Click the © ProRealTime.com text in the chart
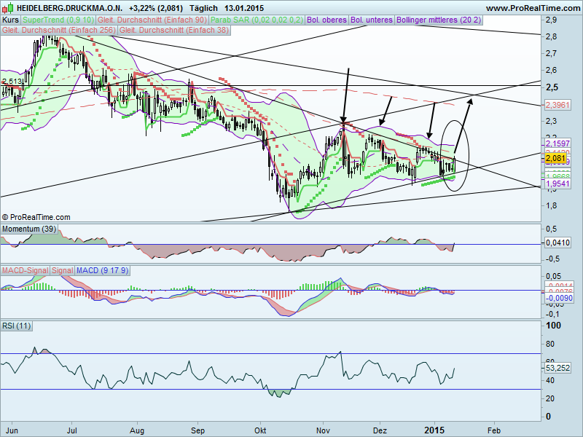This screenshot has width=583, height=437. (x=36, y=217)
